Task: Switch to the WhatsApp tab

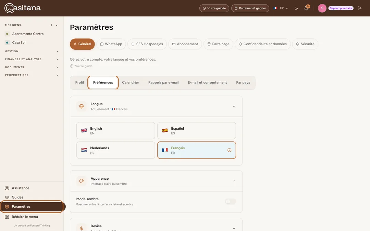Action: tap(111, 44)
